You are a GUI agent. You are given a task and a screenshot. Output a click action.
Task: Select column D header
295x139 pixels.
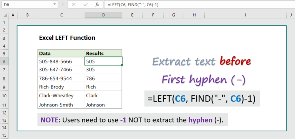pos(103,15)
